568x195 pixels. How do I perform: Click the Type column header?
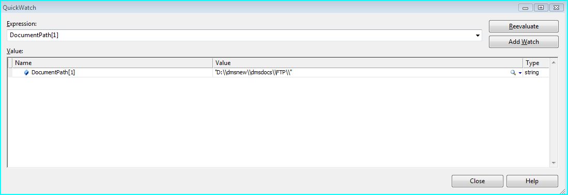pyautogui.click(x=536, y=63)
